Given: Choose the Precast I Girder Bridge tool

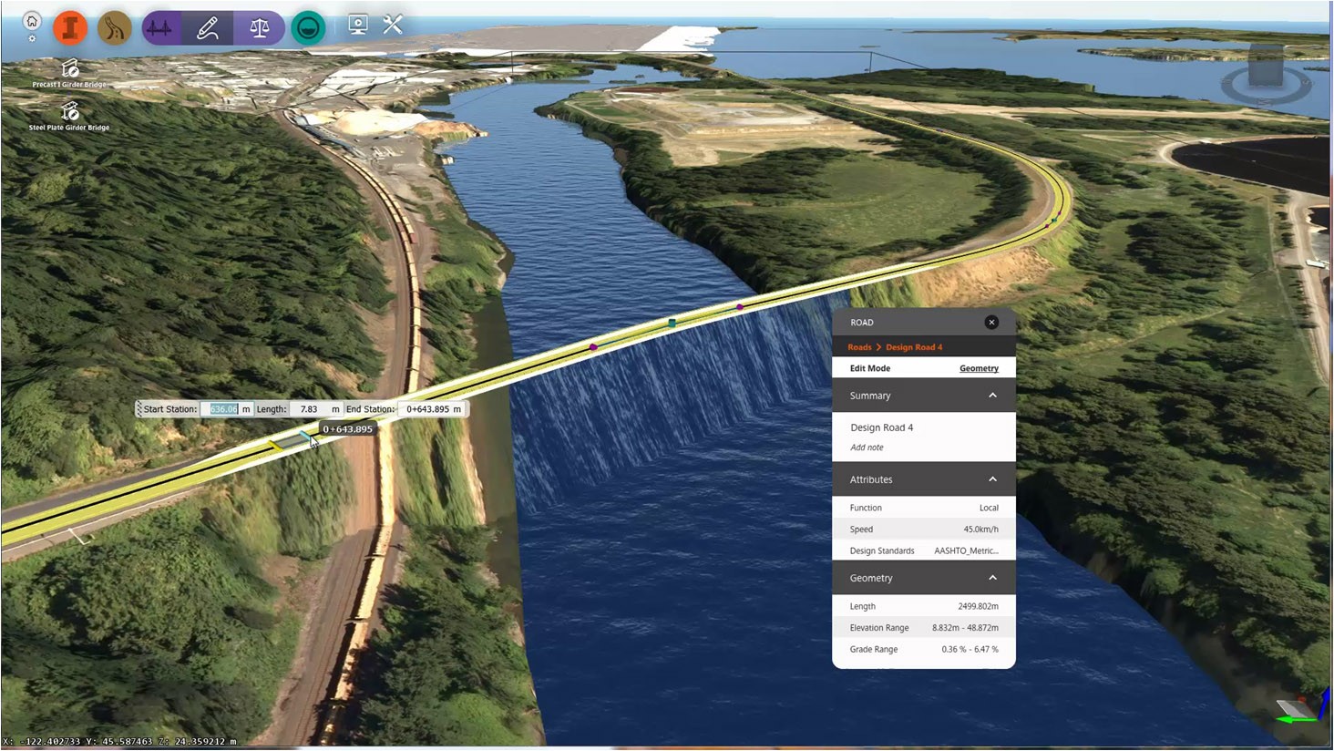Looking at the screenshot, I should coord(69,73).
